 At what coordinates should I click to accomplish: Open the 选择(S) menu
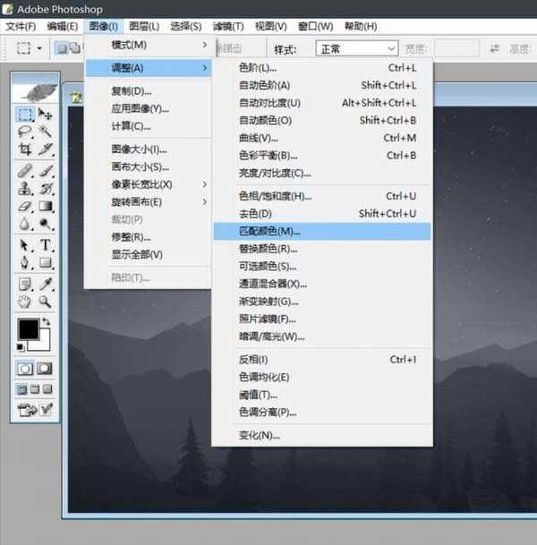(185, 27)
